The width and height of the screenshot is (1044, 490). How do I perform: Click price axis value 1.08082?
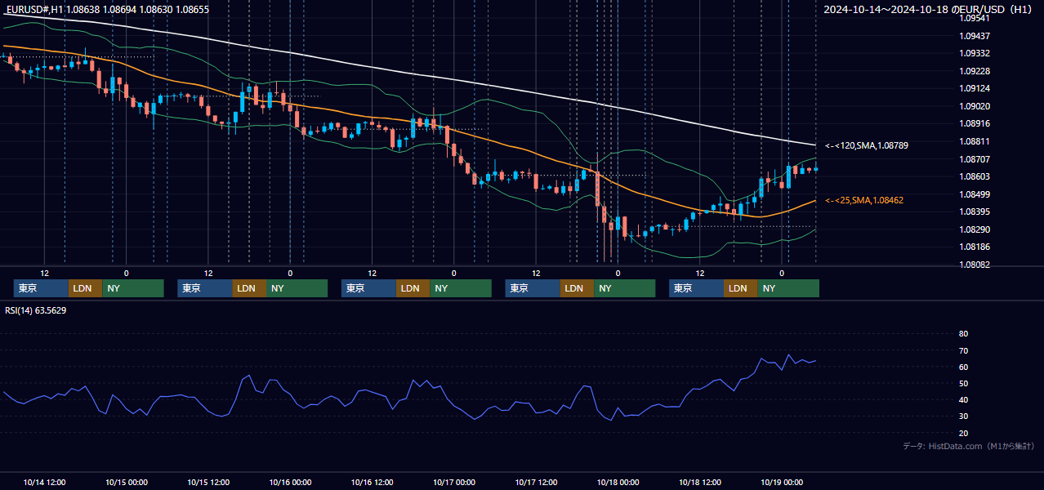pyautogui.click(x=975, y=265)
